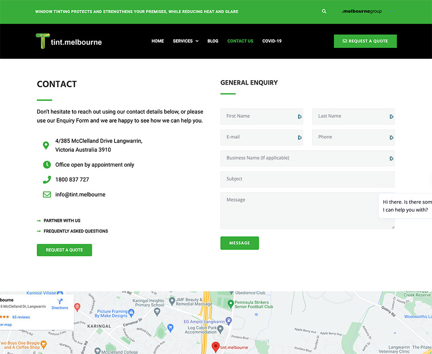
Task: Click the KARINGAL suburb label on the map
Action: [x=99, y=326]
